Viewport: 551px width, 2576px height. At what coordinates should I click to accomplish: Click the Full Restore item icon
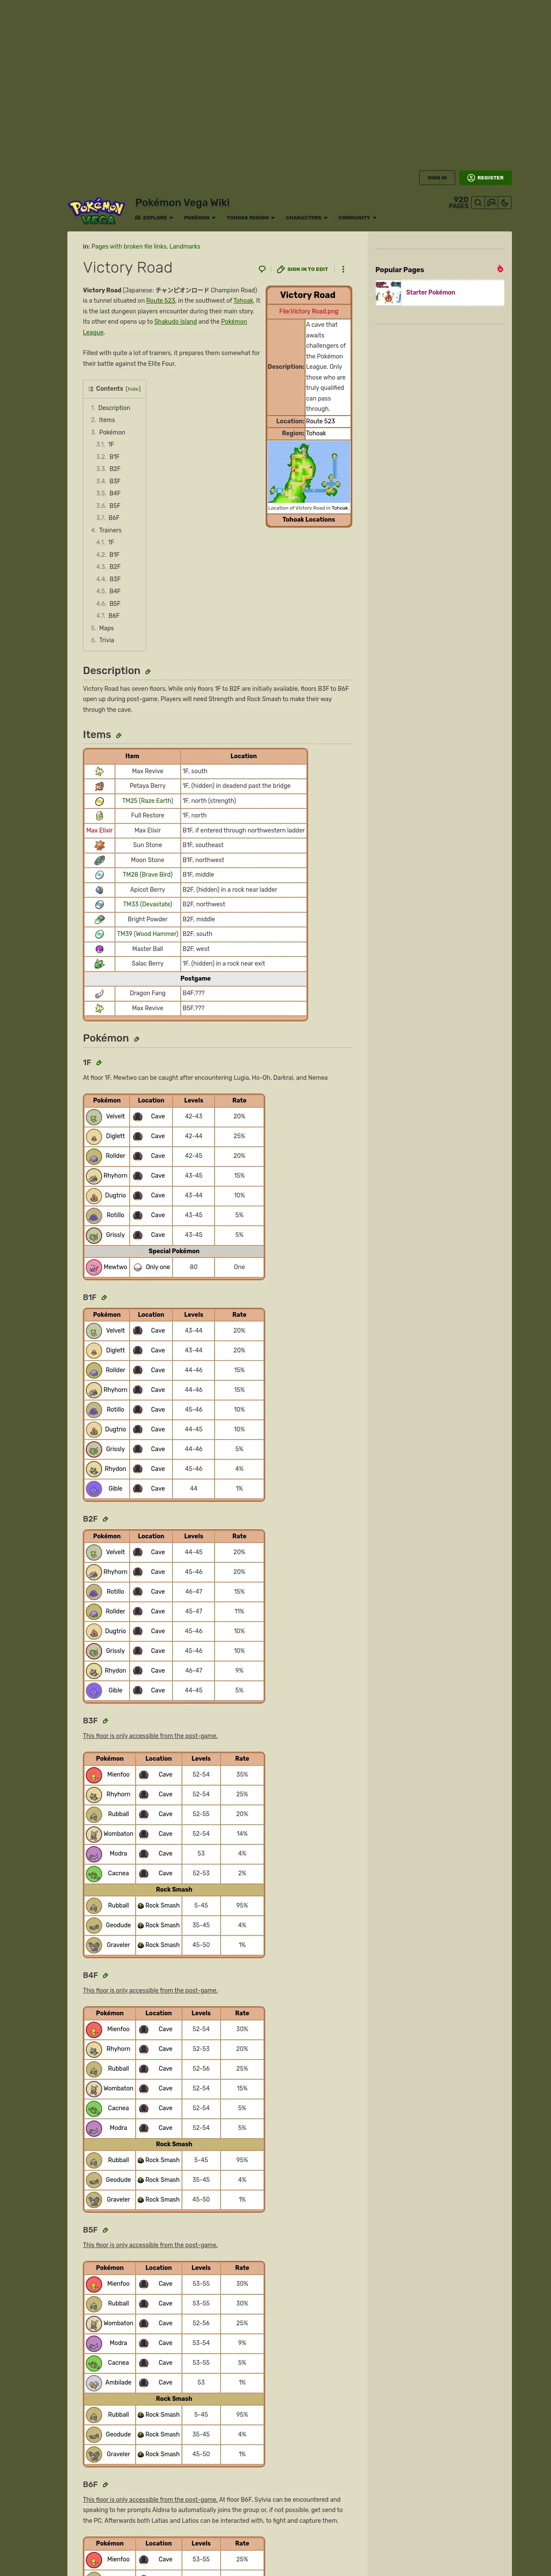coord(99,816)
